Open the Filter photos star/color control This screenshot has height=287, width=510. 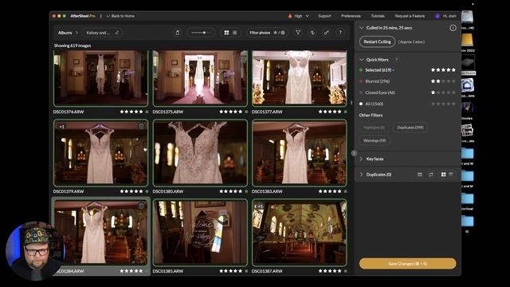(268, 33)
